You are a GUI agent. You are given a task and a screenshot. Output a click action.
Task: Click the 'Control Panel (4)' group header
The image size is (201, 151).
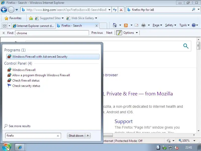18,63
